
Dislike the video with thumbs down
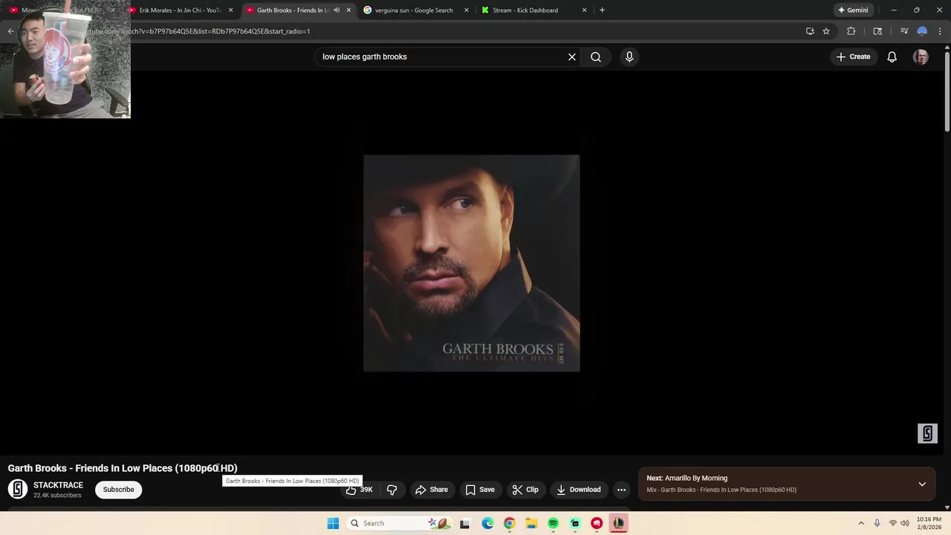click(392, 490)
